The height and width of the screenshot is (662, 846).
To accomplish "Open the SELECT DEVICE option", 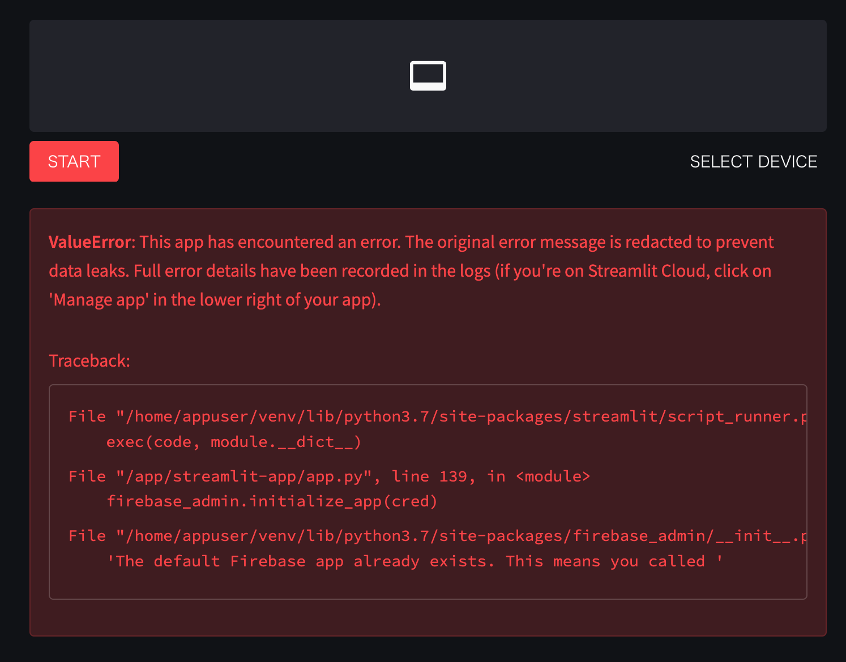I will [x=753, y=161].
